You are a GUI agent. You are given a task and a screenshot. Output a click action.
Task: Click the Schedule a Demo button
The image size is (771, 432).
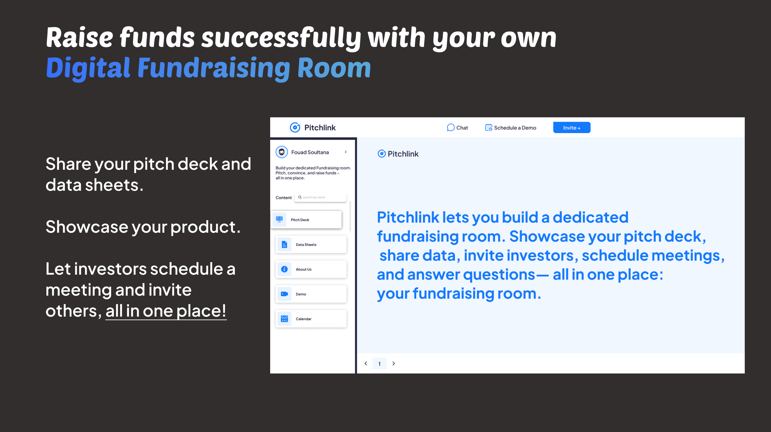coord(512,128)
